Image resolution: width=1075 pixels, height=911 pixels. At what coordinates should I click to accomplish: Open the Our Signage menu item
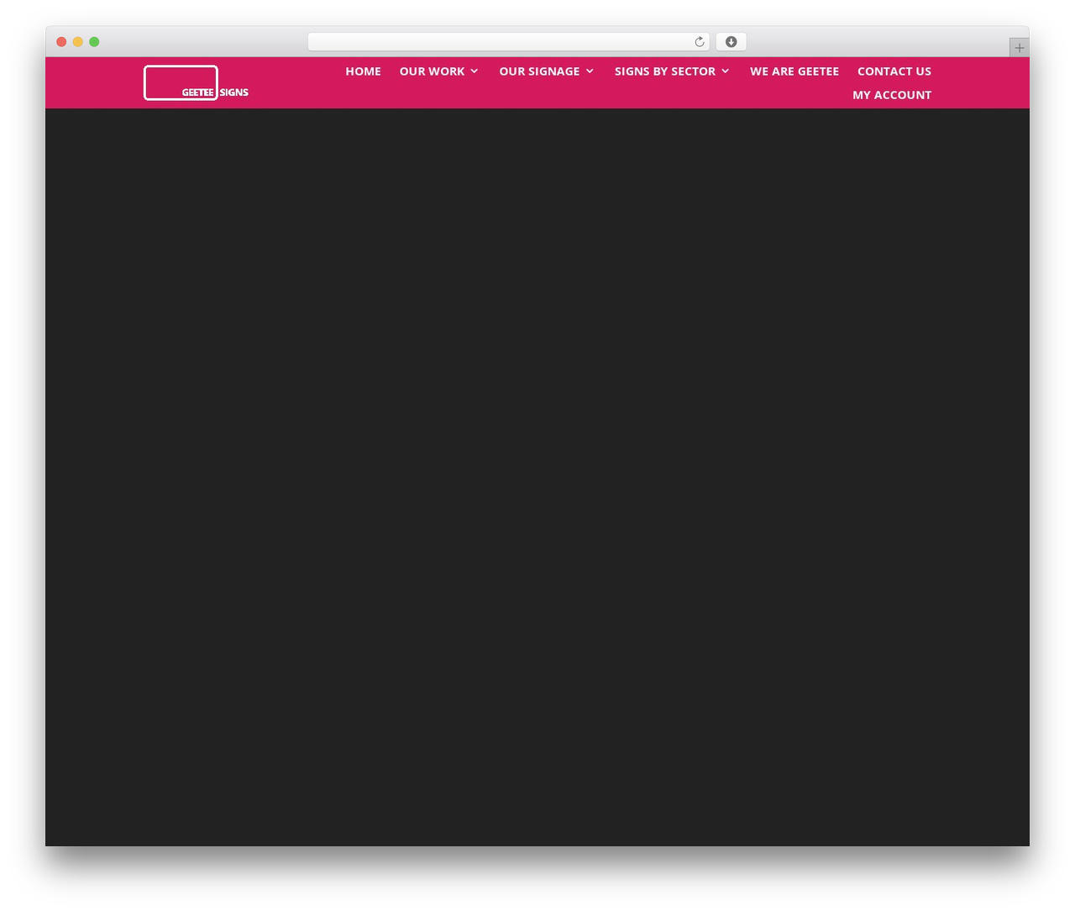click(539, 71)
